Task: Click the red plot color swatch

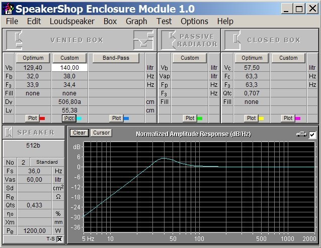Action: click(42, 118)
